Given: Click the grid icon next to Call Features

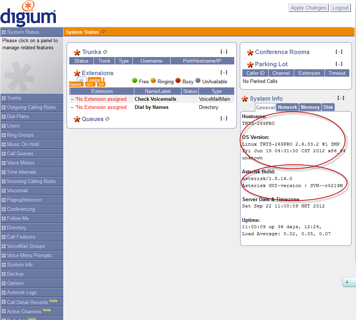Looking at the screenshot, I should [x=4, y=237].
